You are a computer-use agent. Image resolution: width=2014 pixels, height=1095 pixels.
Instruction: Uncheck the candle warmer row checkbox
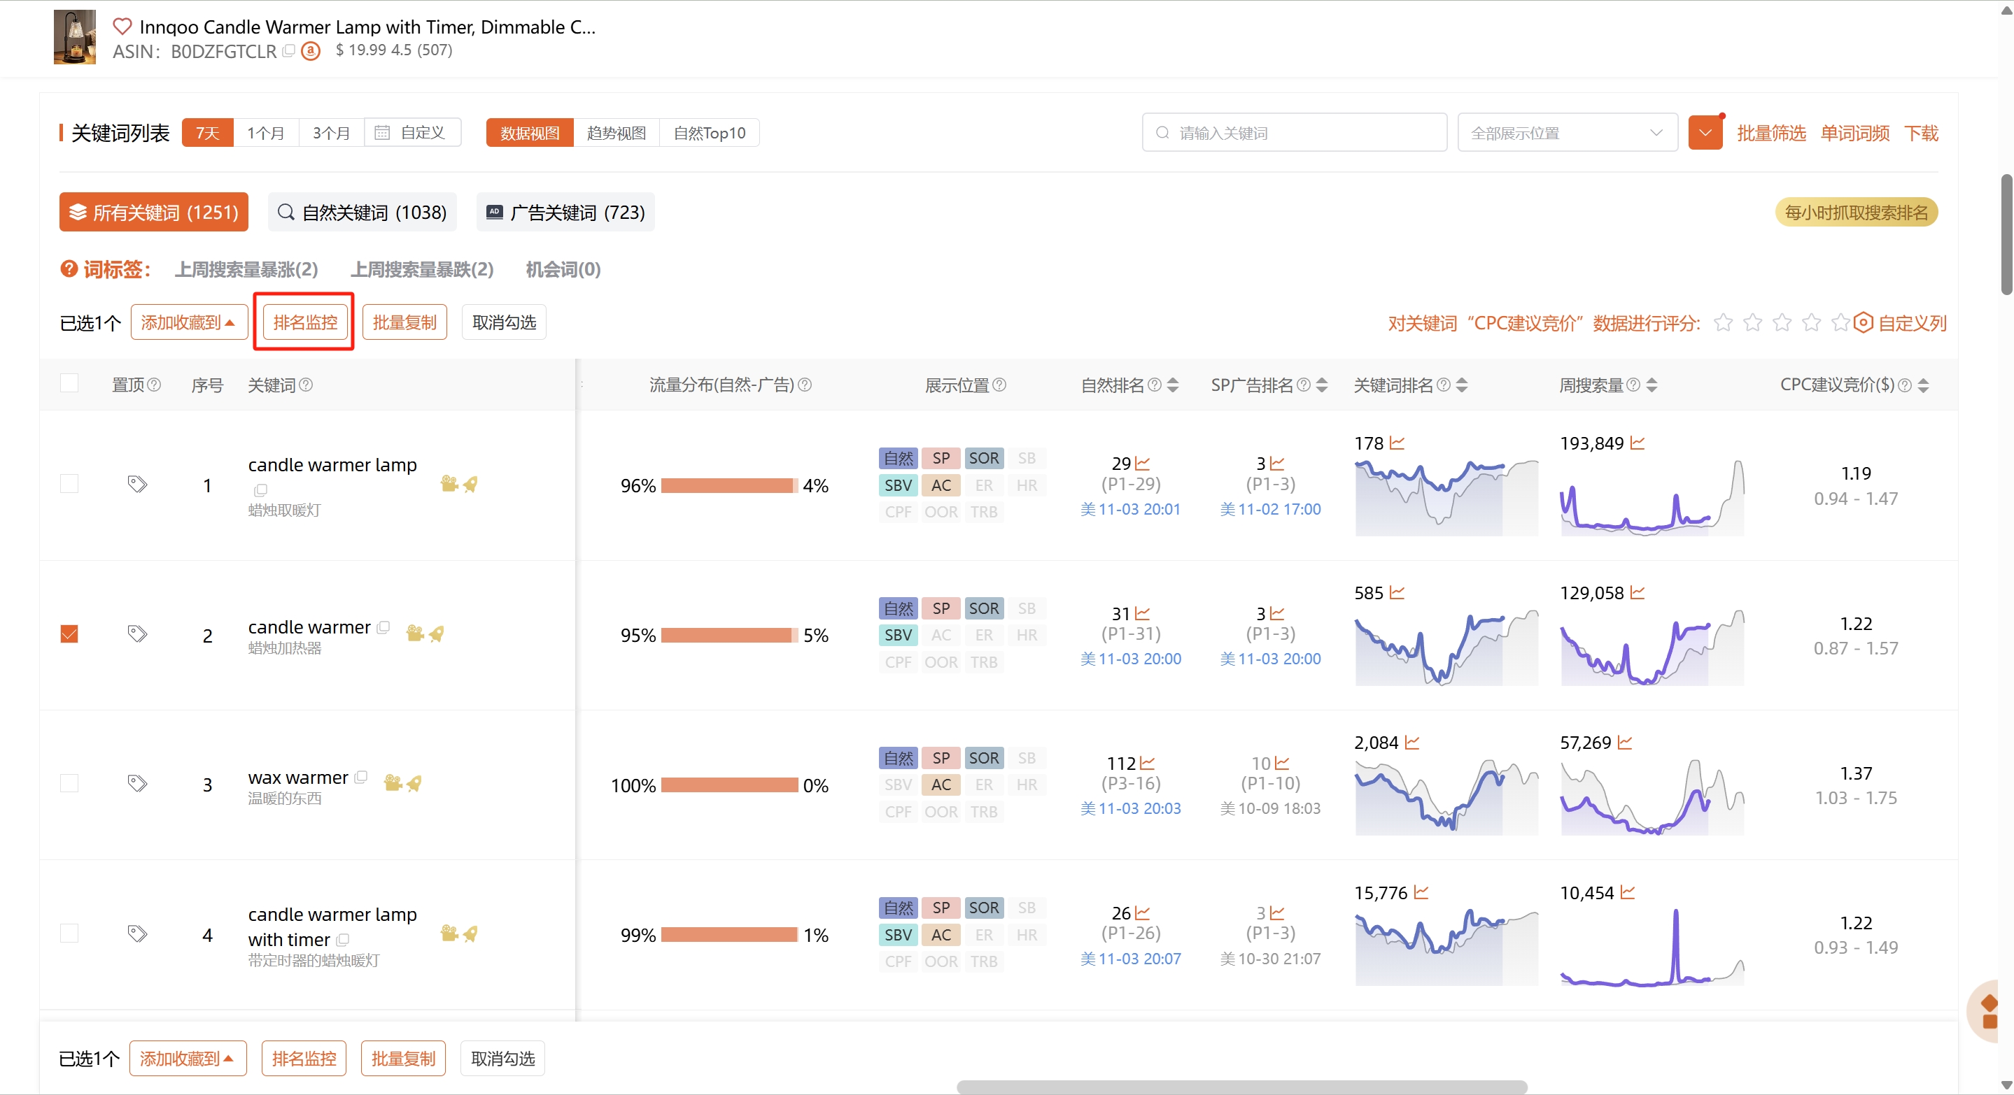click(69, 634)
